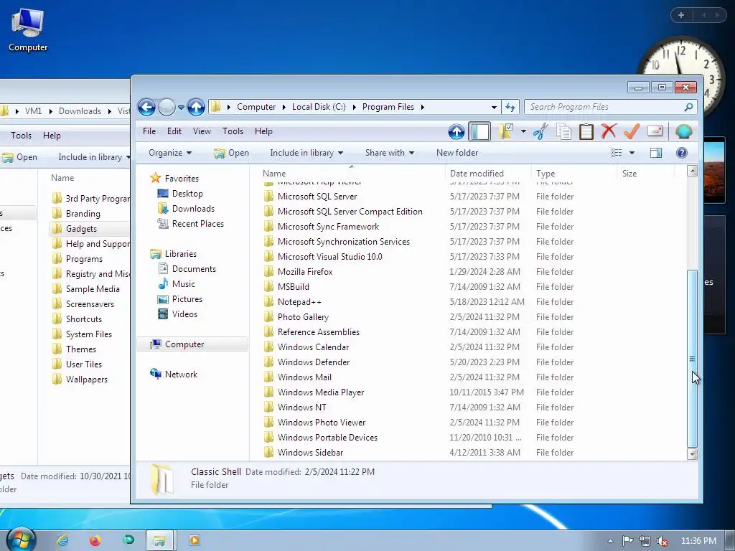This screenshot has width=735, height=551.
Task: Open the view options dropdown arrow
Action: (632, 153)
